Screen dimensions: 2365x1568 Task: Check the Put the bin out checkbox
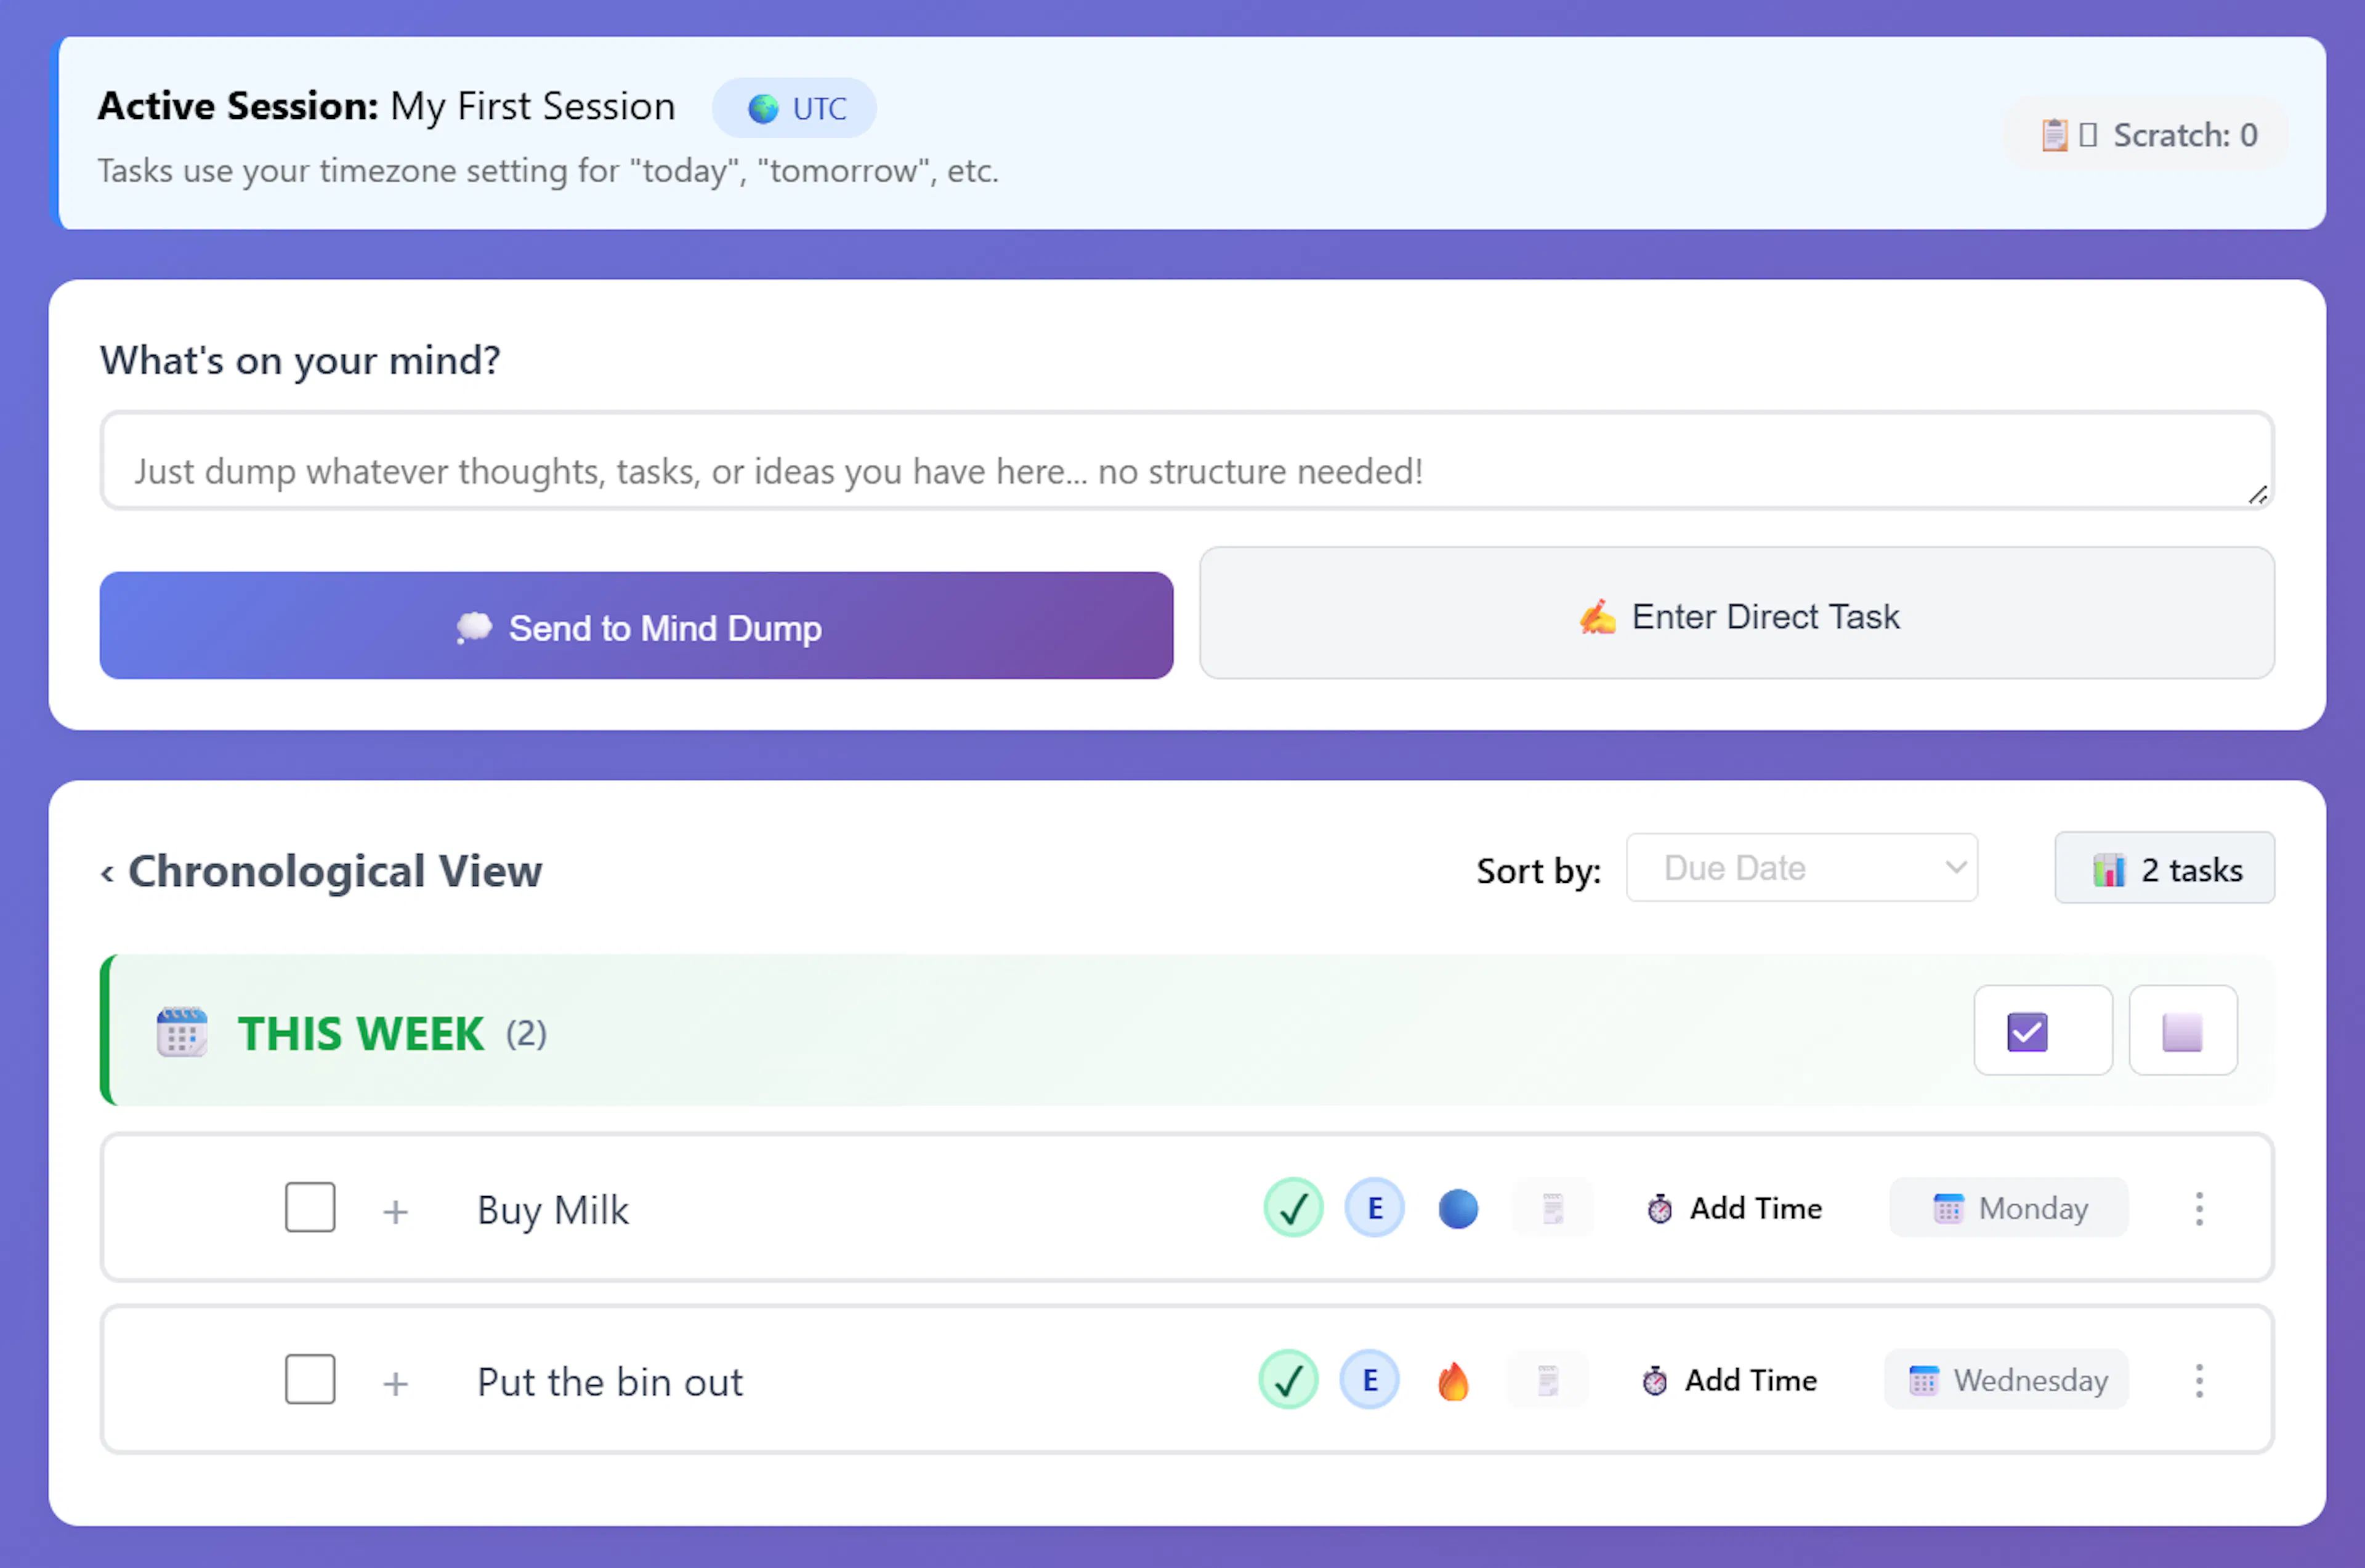point(310,1380)
